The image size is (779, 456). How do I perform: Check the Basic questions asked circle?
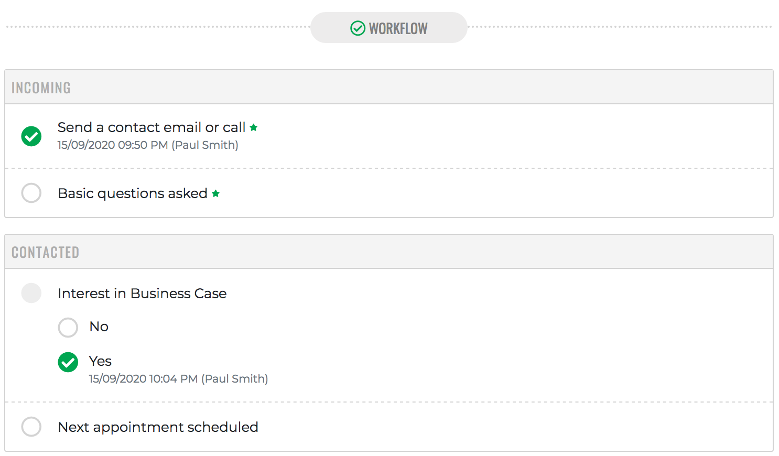click(x=31, y=193)
